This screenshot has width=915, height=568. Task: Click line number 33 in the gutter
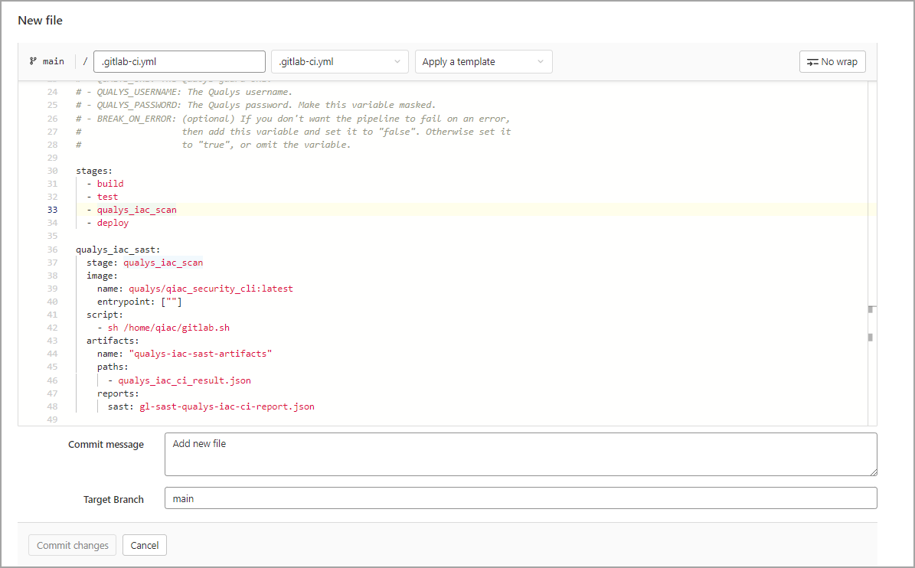(x=52, y=210)
